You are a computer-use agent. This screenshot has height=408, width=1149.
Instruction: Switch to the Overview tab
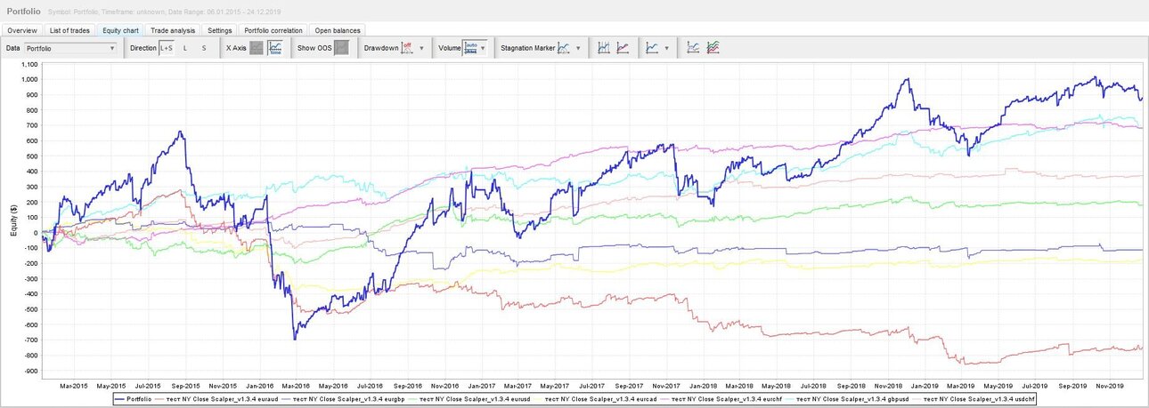tap(22, 30)
